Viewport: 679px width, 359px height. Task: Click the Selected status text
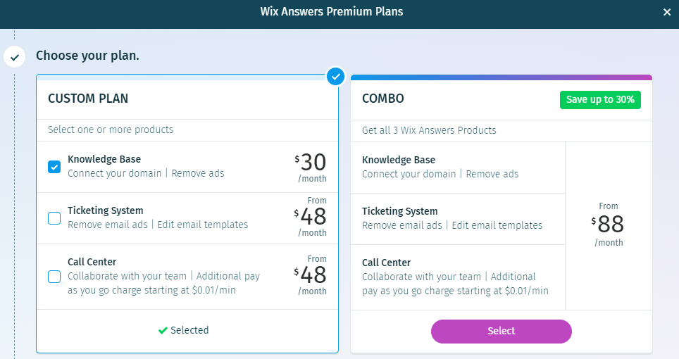click(189, 330)
